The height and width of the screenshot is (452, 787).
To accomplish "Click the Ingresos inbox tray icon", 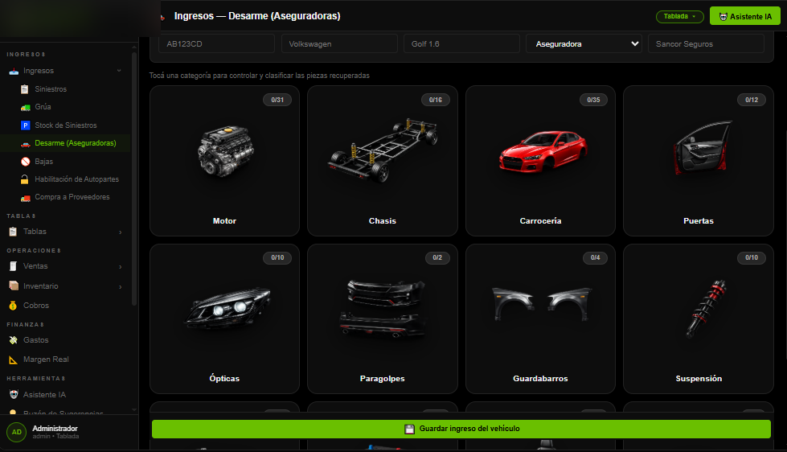I will [x=14, y=72].
